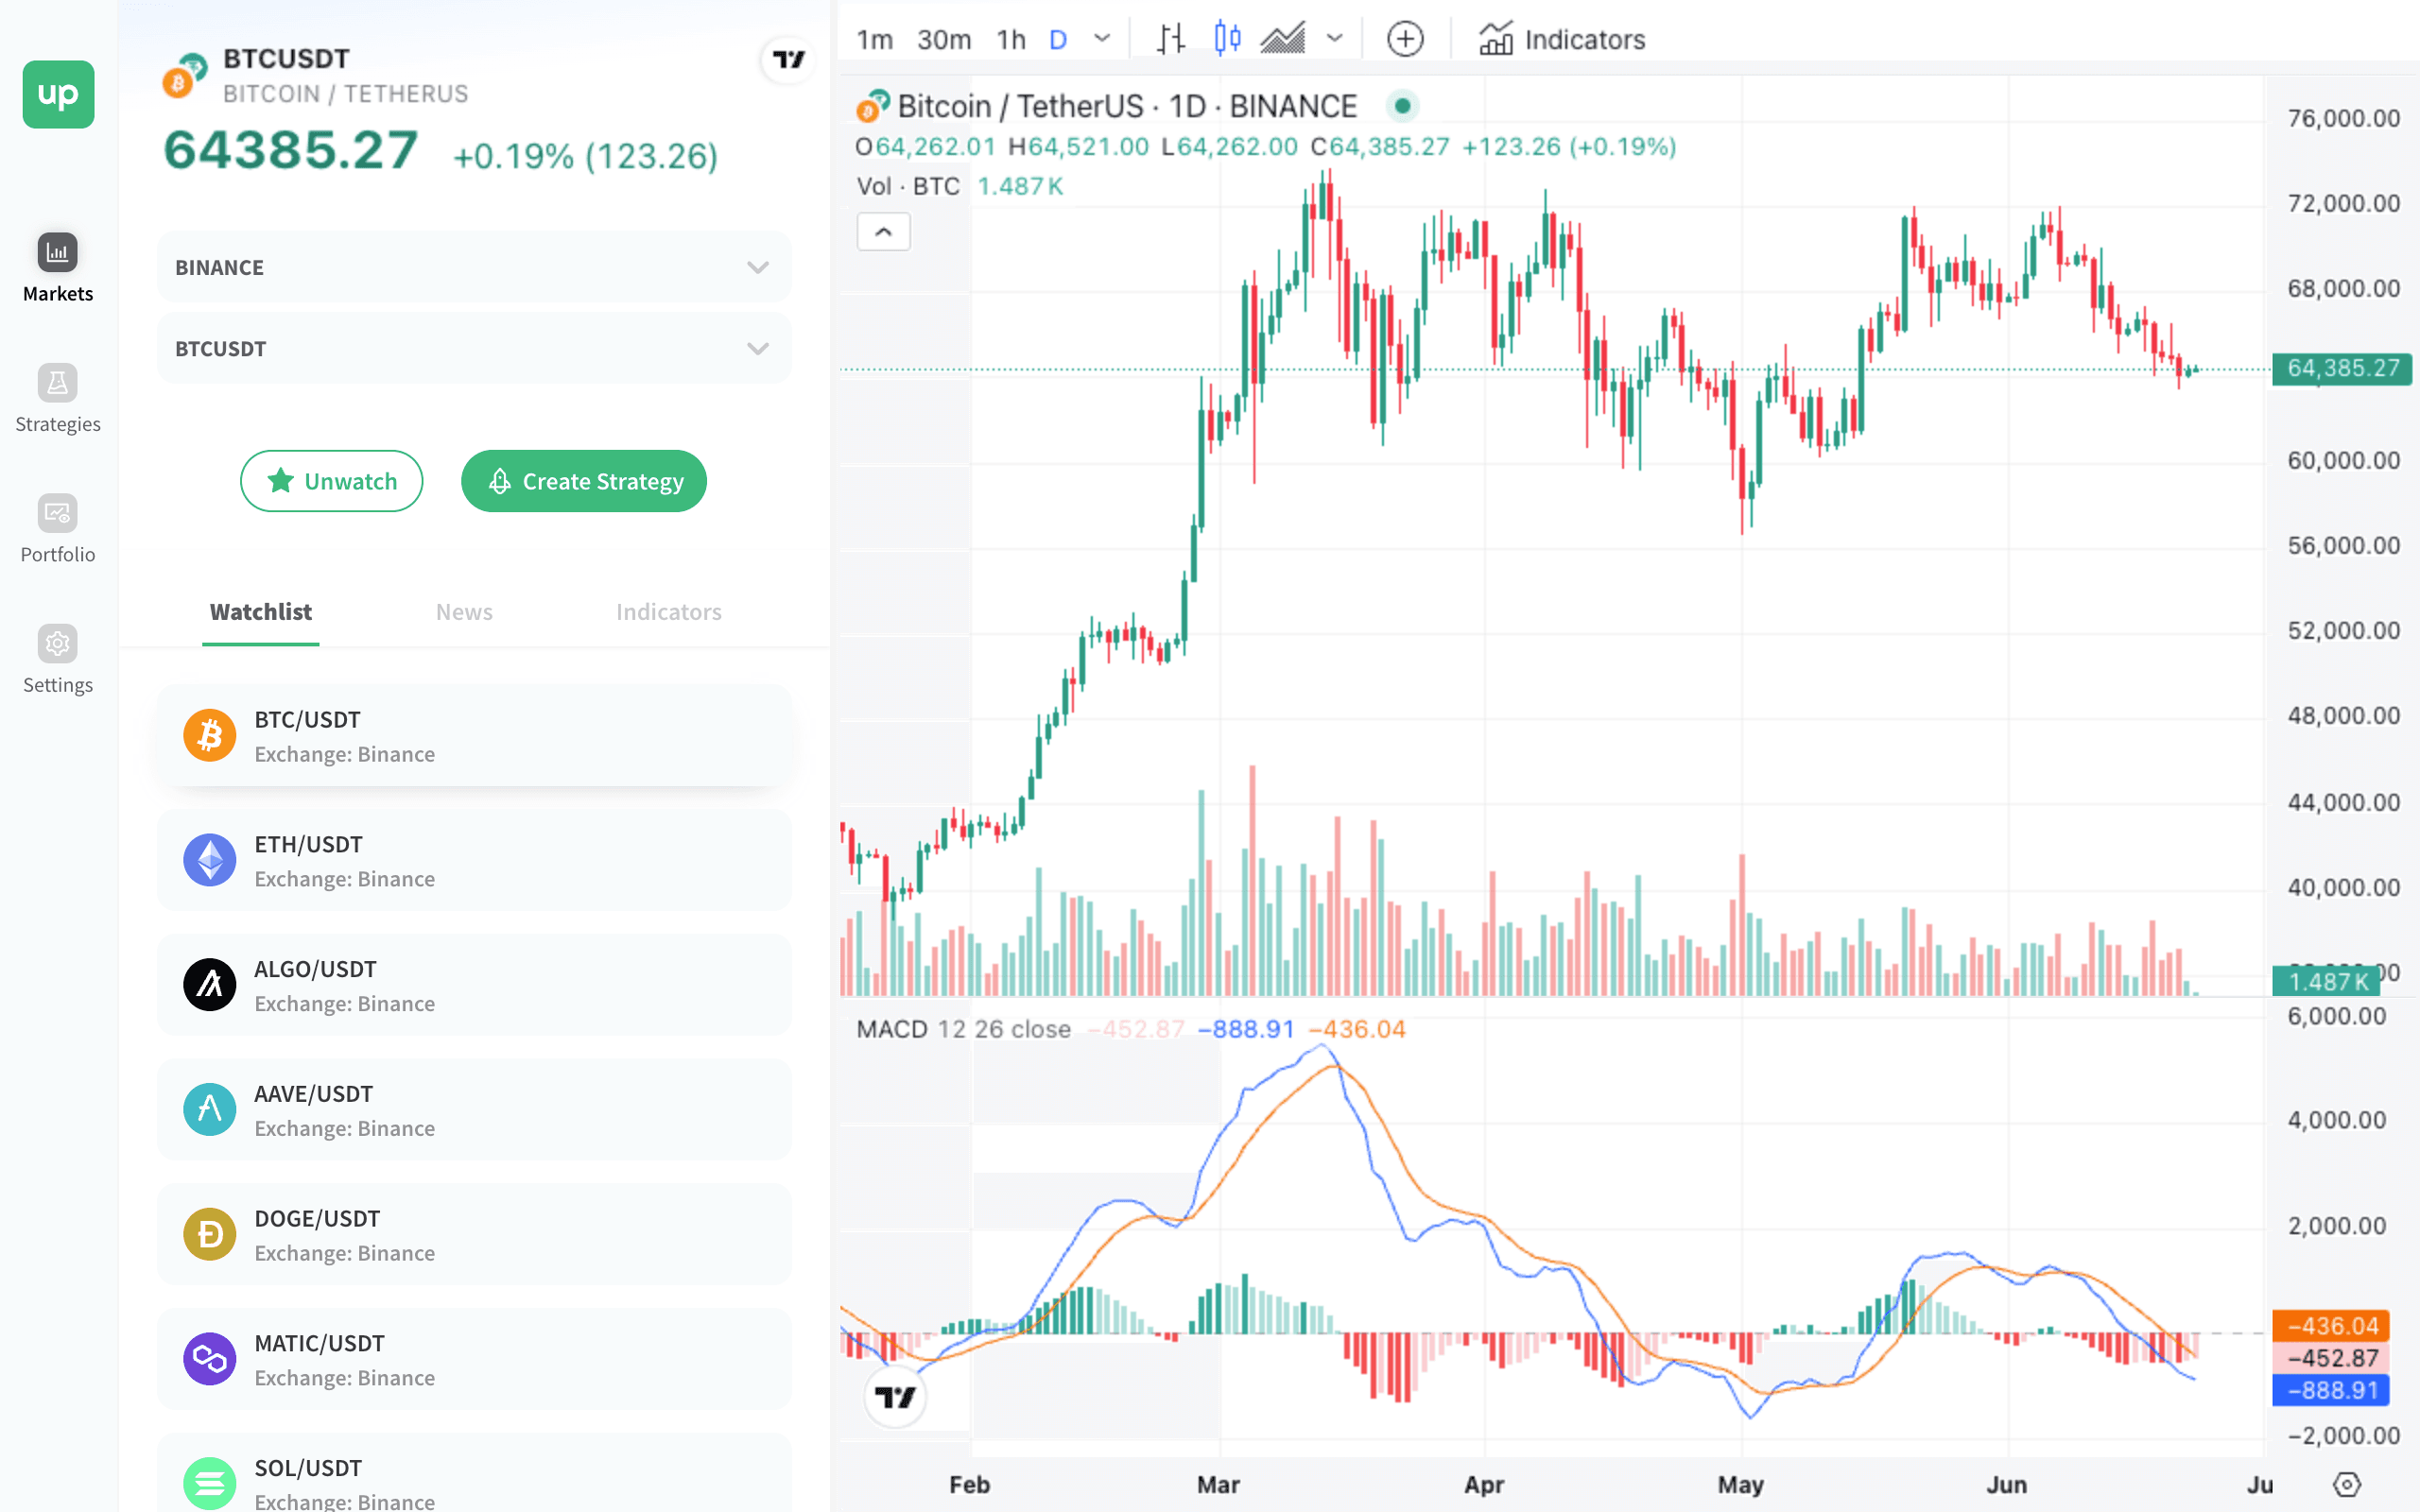Expand the BTCUSDT pair dropdown
The image size is (2420, 1512).
click(x=474, y=349)
